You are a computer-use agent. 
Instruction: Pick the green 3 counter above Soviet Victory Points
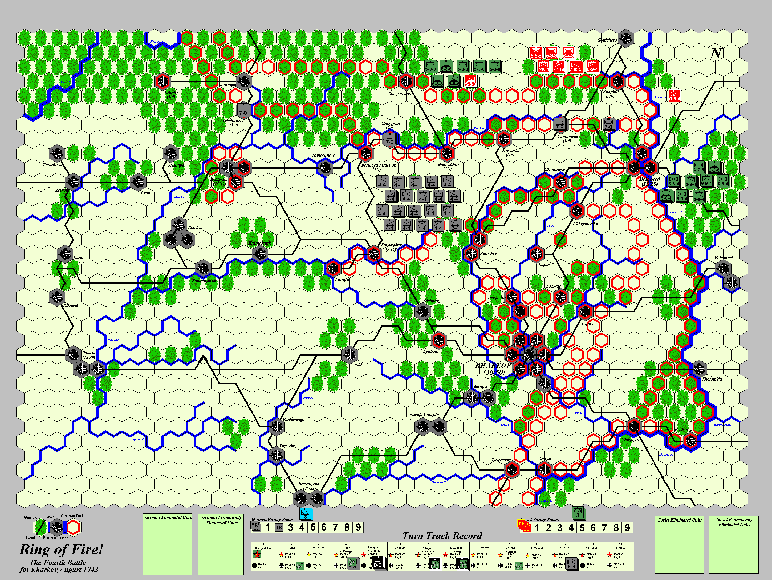(x=578, y=512)
